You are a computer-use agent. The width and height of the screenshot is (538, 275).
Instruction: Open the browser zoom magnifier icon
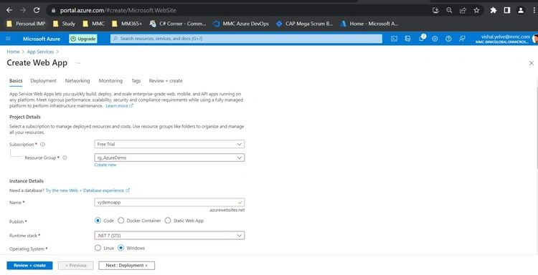pyautogui.click(x=449, y=10)
